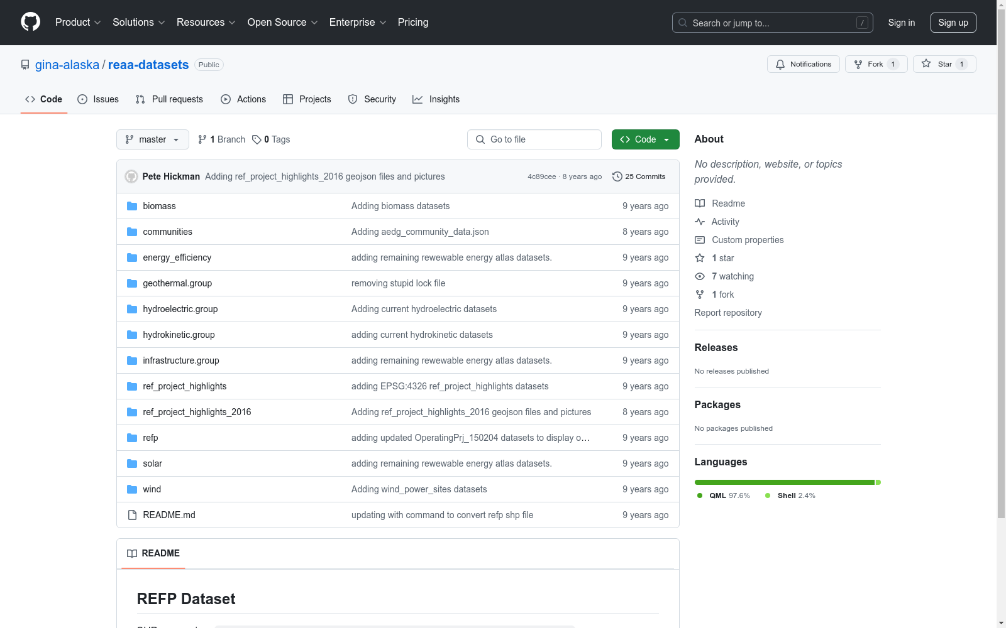Click the green QML language dot
The width and height of the screenshot is (1006, 628).
point(700,495)
